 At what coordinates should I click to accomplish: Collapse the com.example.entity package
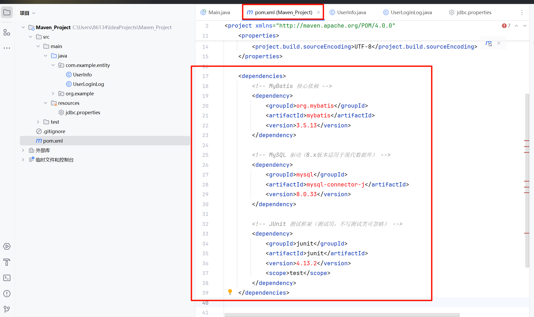tap(53, 65)
